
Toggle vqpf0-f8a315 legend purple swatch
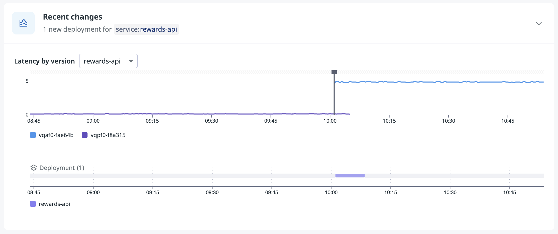pyautogui.click(x=85, y=135)
